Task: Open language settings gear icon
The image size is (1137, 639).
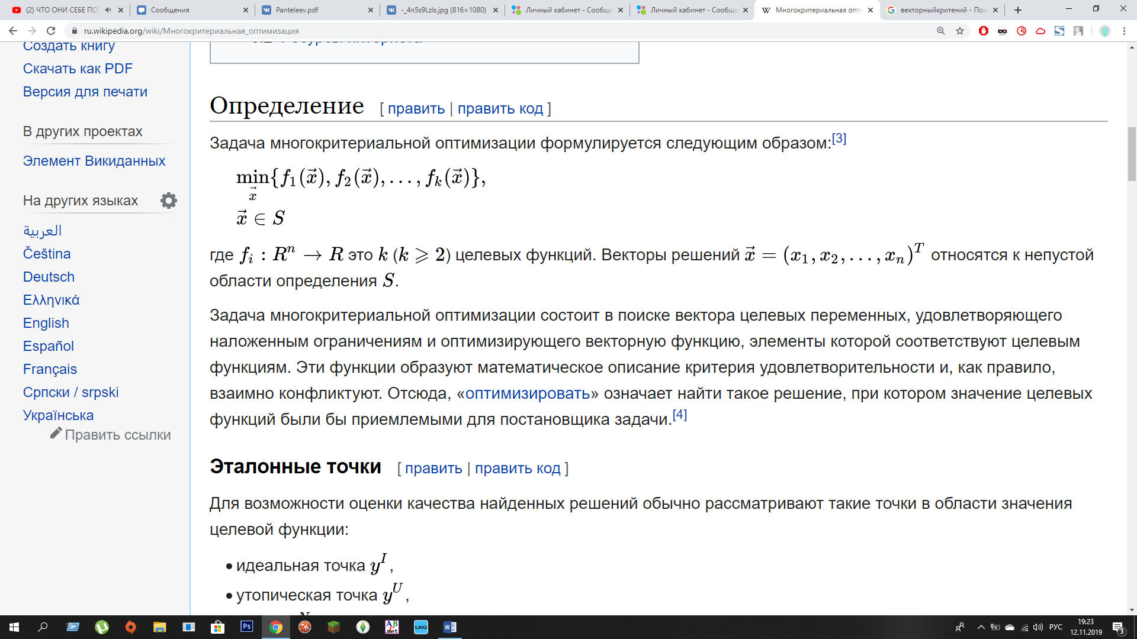Action: point(169,201)
